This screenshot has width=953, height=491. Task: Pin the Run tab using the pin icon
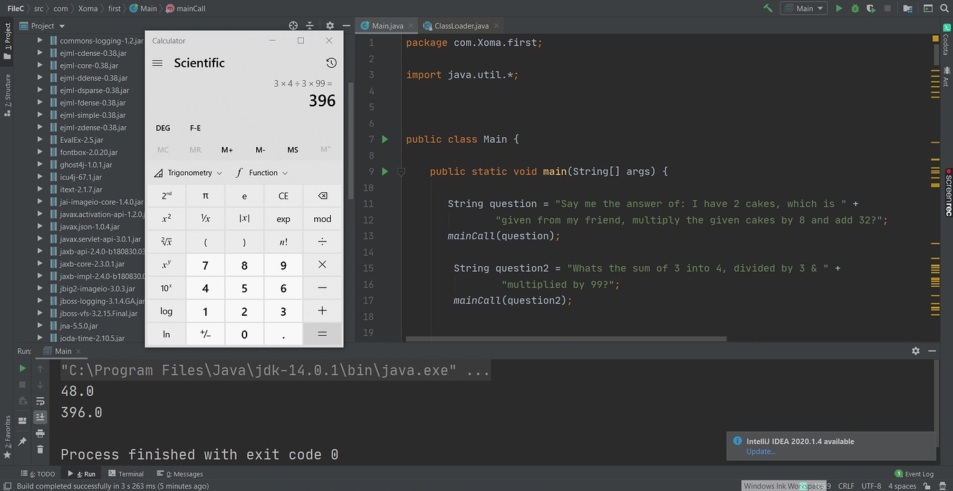coord(23,441)
